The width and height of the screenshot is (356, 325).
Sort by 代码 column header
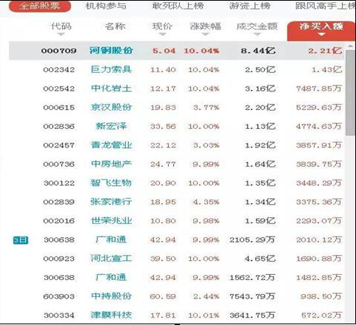point(61,27)
